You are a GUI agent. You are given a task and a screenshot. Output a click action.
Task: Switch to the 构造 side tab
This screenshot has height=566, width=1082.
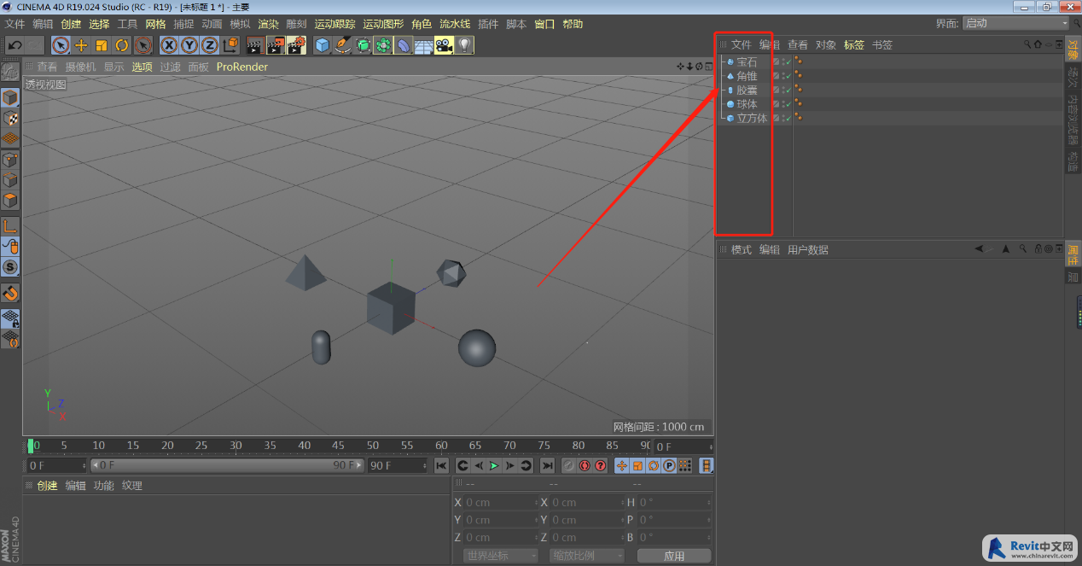(1073, 161)
